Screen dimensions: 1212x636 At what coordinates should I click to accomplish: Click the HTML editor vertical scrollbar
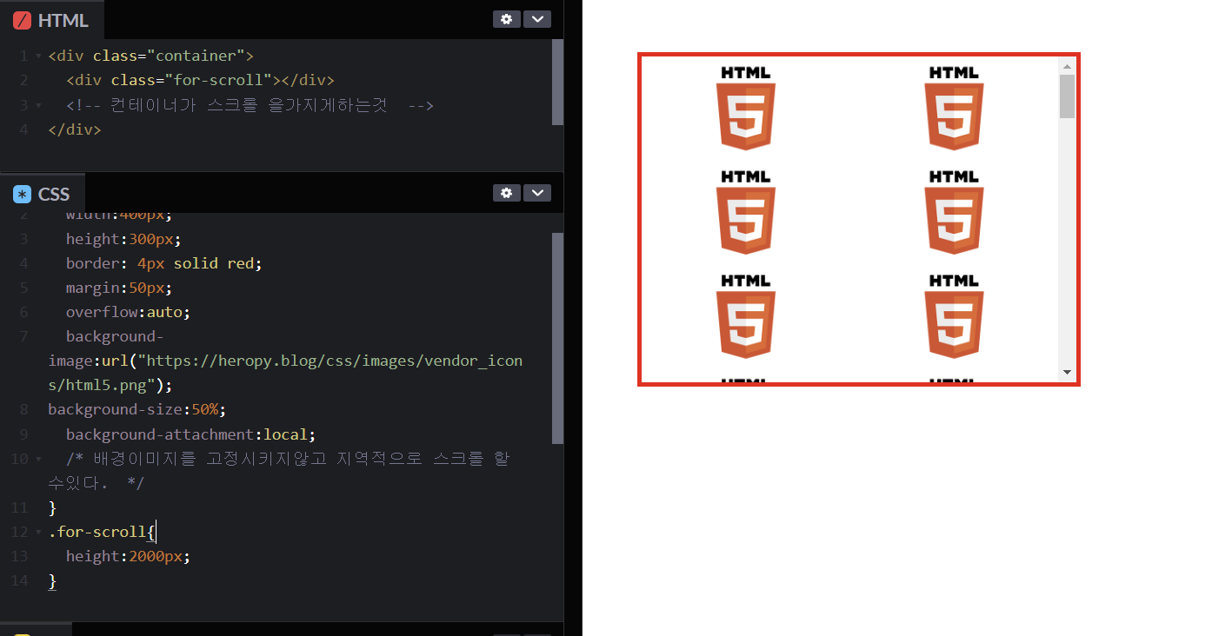click(x=557, y=82)
